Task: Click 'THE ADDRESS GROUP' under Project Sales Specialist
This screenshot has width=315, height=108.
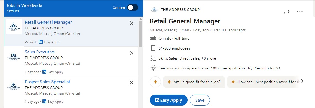Action: 44,87
